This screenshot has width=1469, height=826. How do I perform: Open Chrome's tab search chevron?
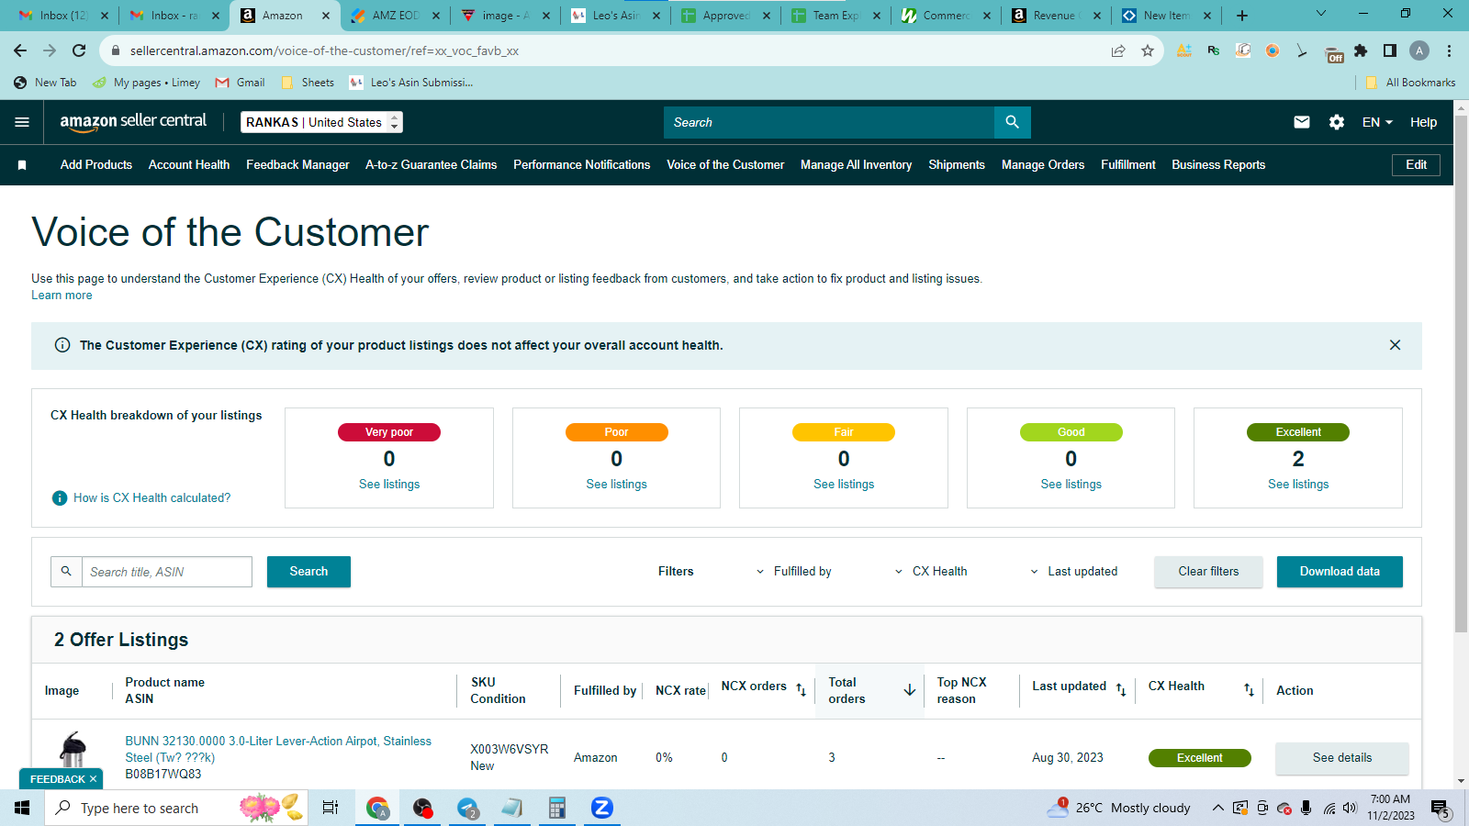1321,15
